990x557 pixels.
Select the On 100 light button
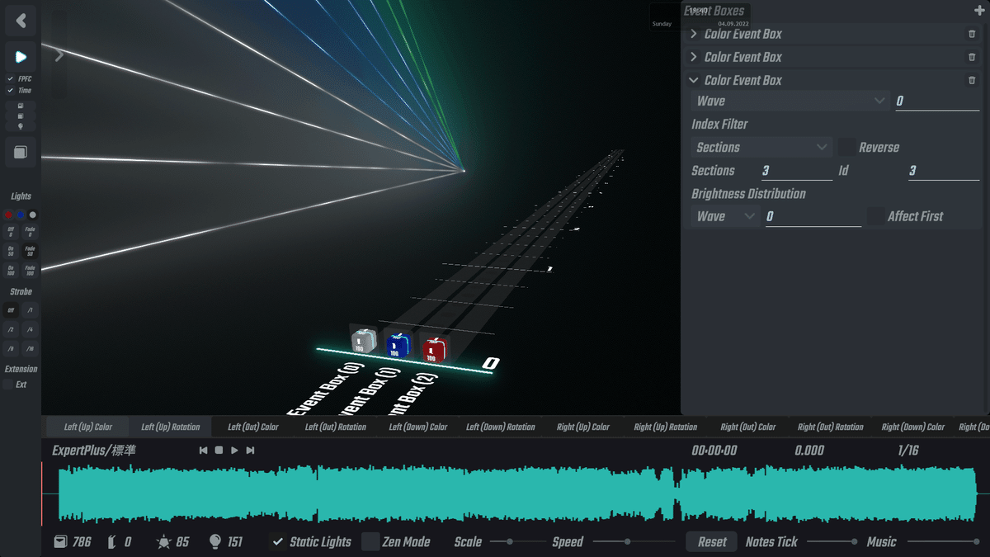tap(11, 270)
